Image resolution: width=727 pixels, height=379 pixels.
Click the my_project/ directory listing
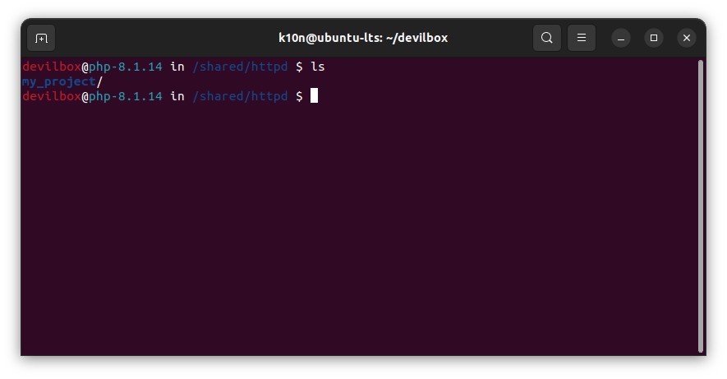click(x=62, y=81)
